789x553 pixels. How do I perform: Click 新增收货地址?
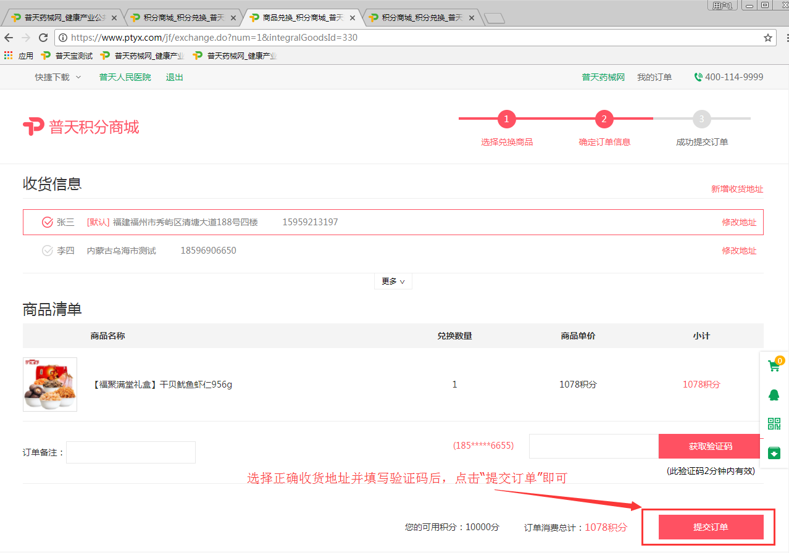(737, 189)
